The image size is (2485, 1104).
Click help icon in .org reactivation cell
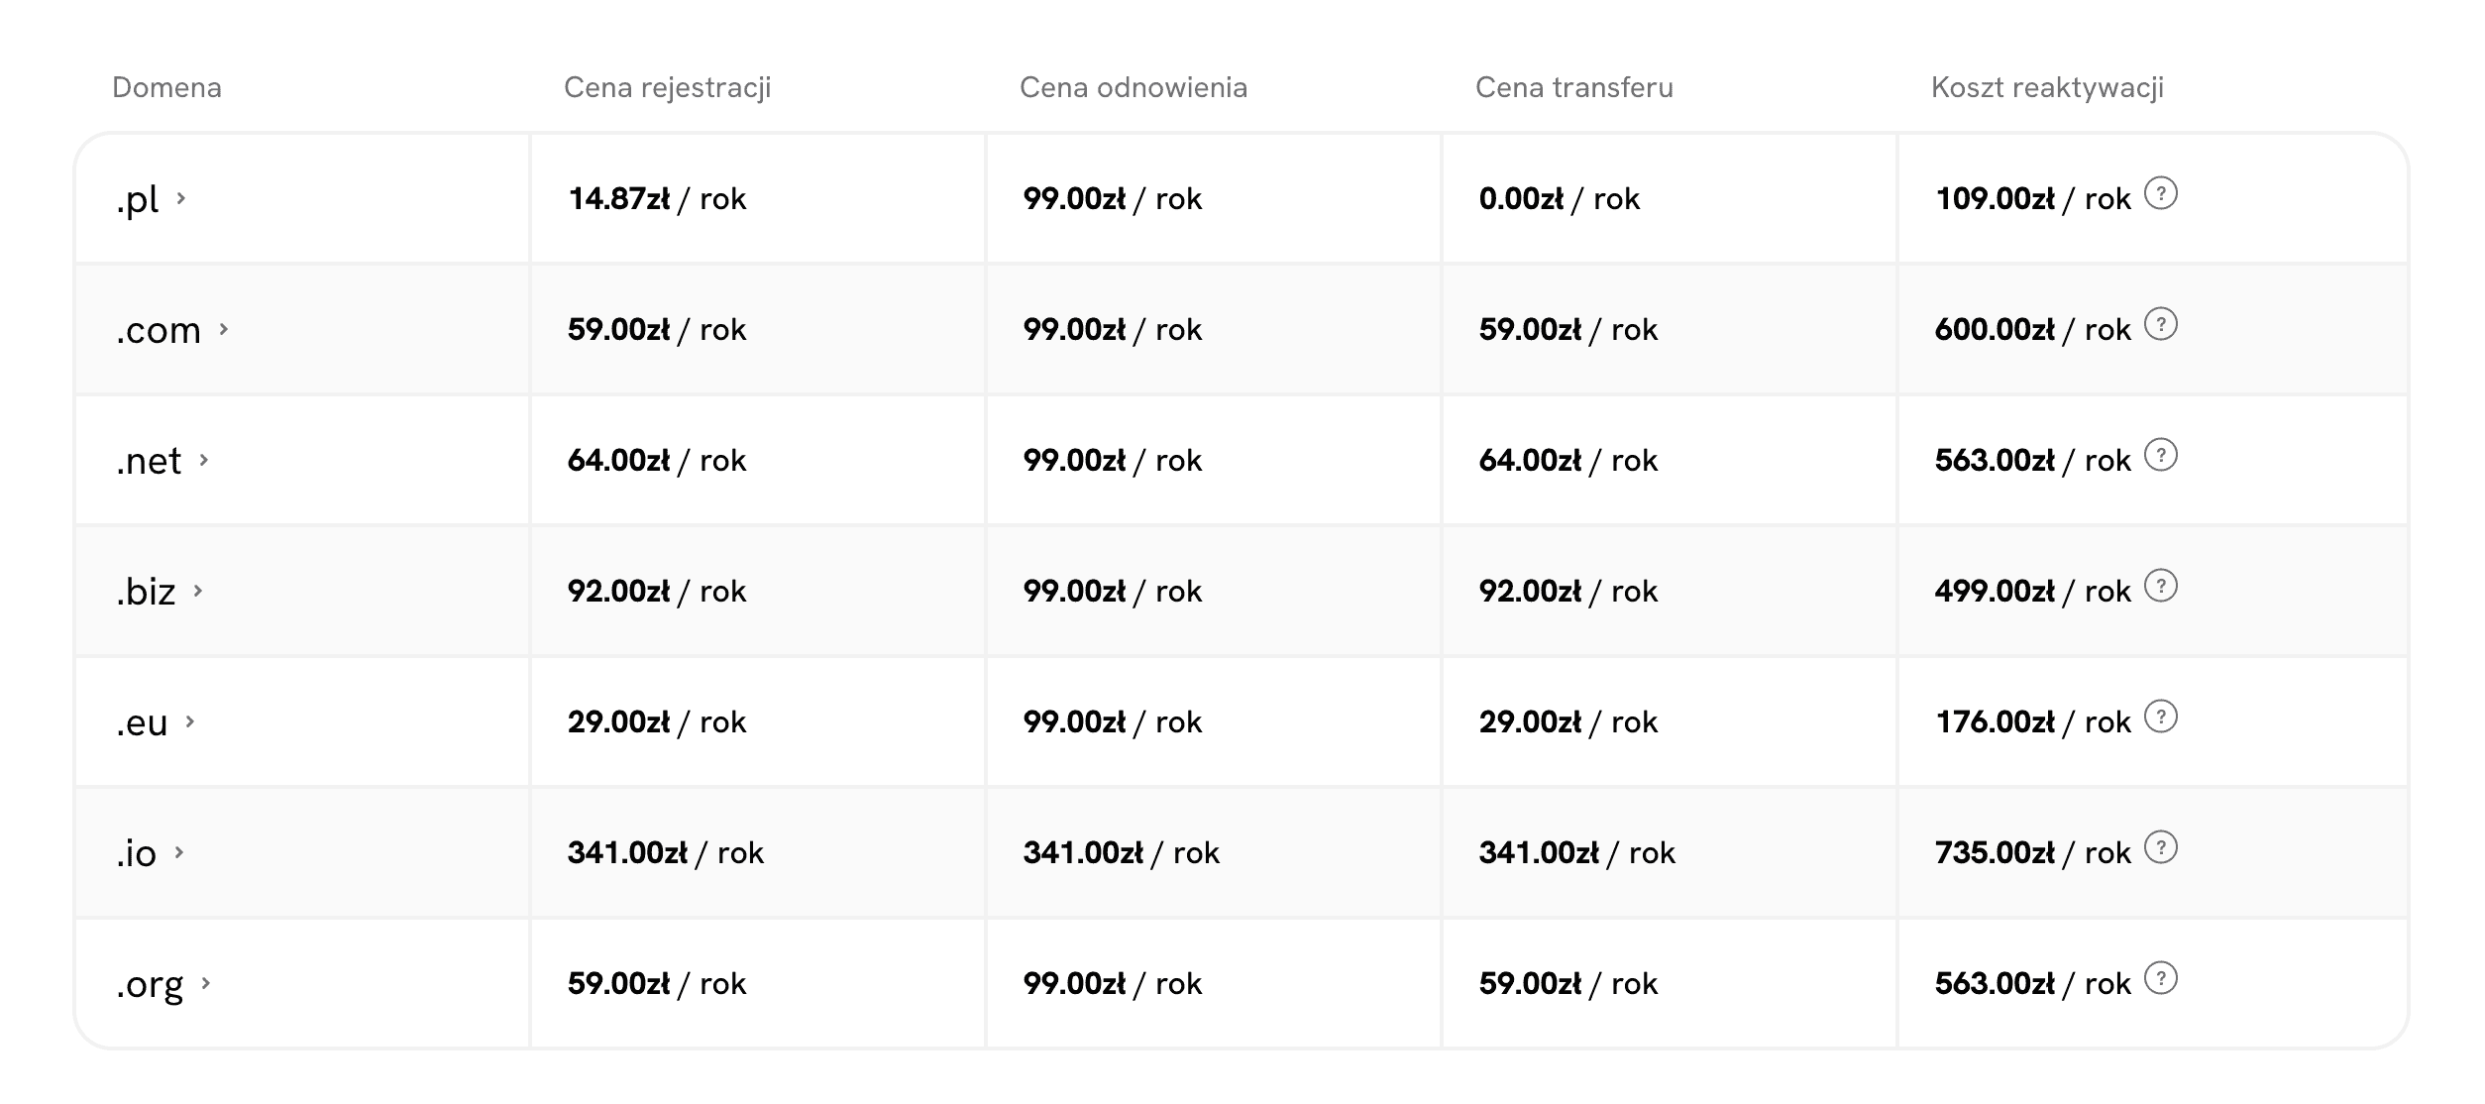pyautogui.click(x=2160, y=978)
